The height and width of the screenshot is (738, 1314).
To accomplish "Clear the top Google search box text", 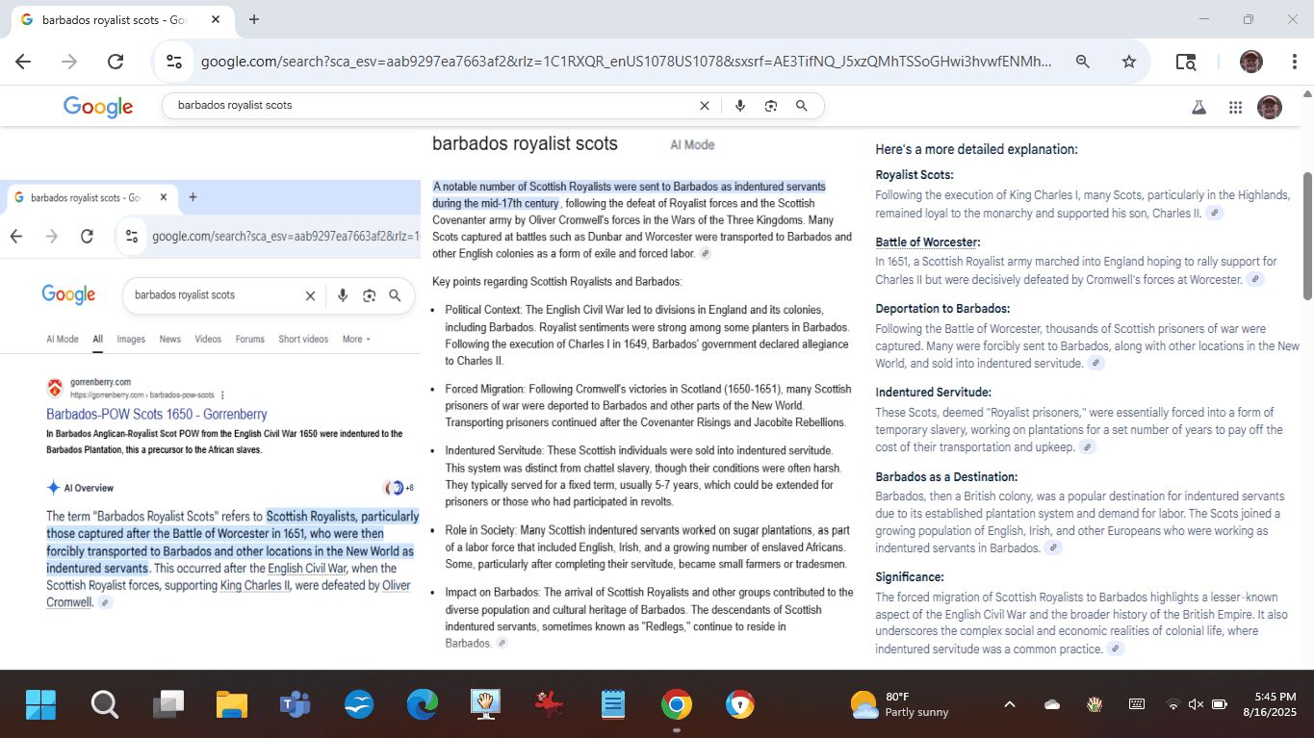I will [x=704, y=106].
